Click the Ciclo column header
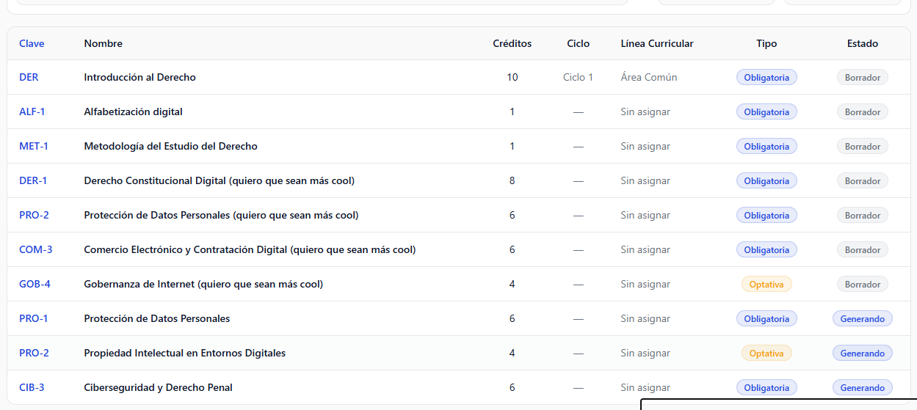This screenshot has width=917, height=410. (x=579, y=43)
